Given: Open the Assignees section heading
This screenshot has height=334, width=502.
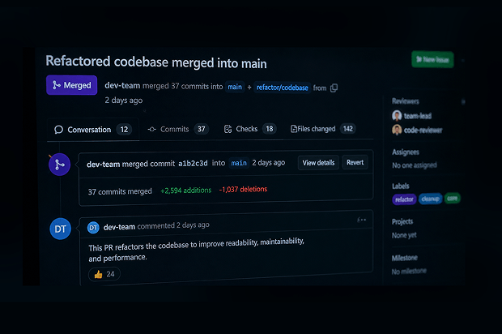Looking at the screenshot, I should (406, 152).
